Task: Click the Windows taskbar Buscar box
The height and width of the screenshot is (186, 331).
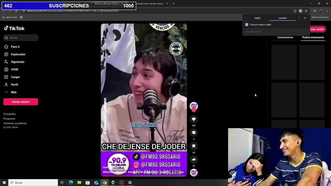Action: 33,183
